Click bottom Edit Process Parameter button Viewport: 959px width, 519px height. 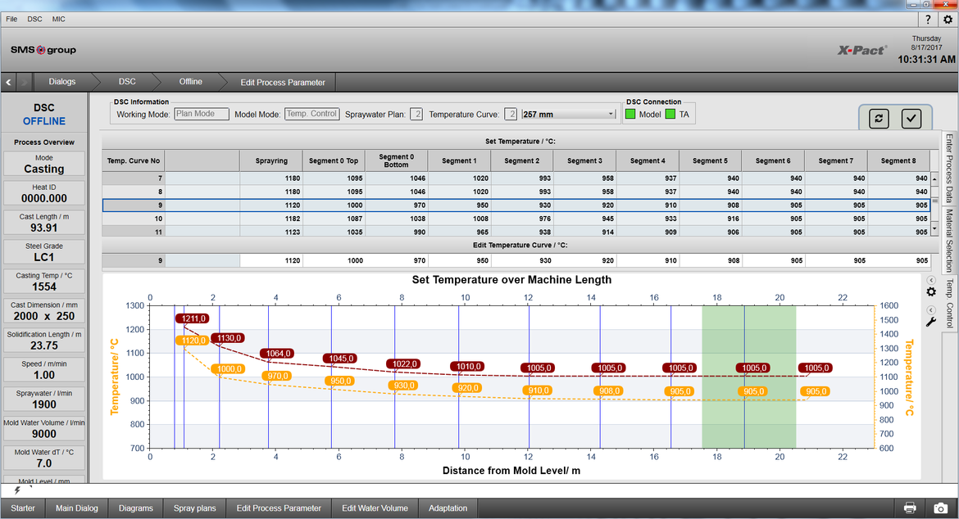279,508
